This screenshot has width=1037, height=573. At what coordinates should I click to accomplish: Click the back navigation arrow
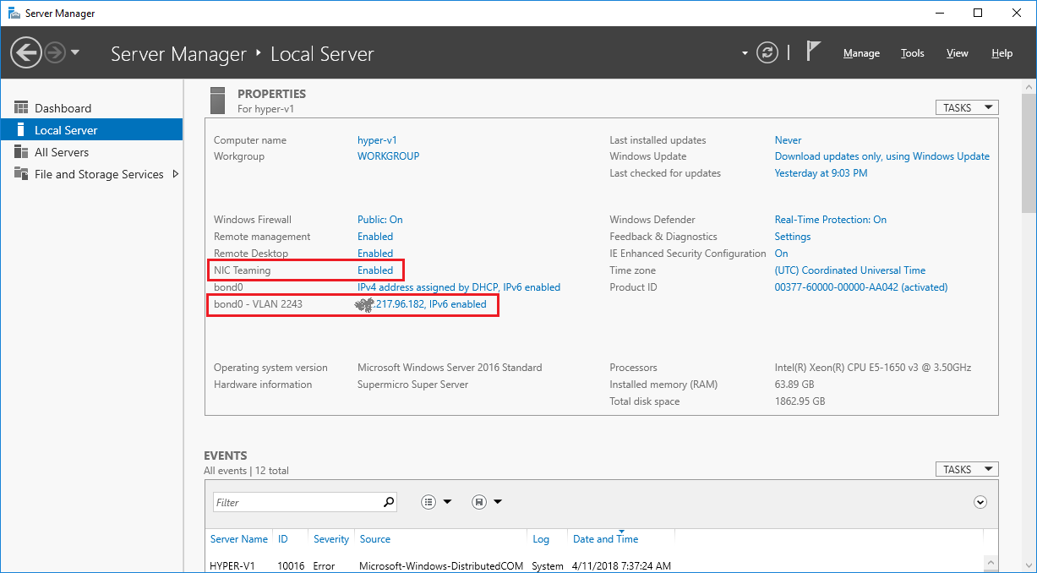[26, 53]
